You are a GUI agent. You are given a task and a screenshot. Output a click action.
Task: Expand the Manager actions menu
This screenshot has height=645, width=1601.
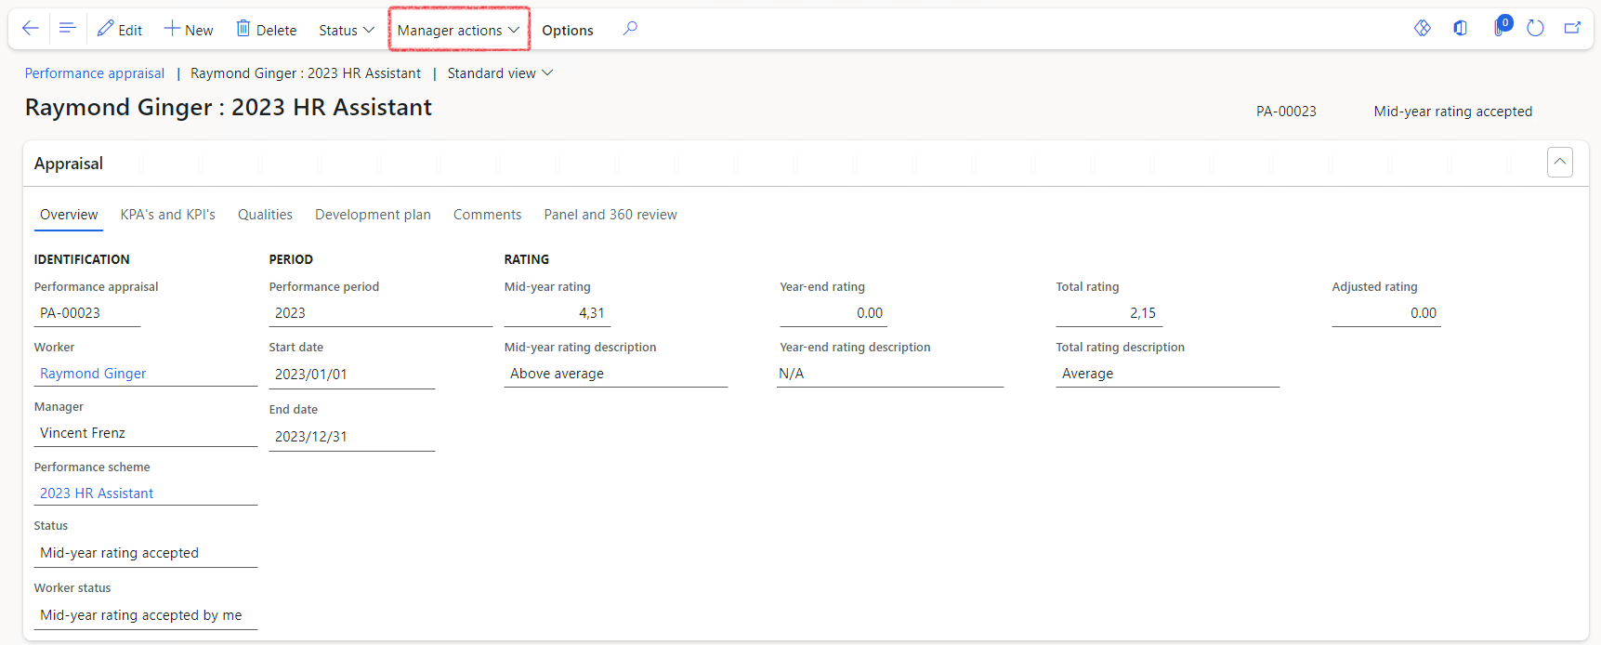click(x=459, y=30)
